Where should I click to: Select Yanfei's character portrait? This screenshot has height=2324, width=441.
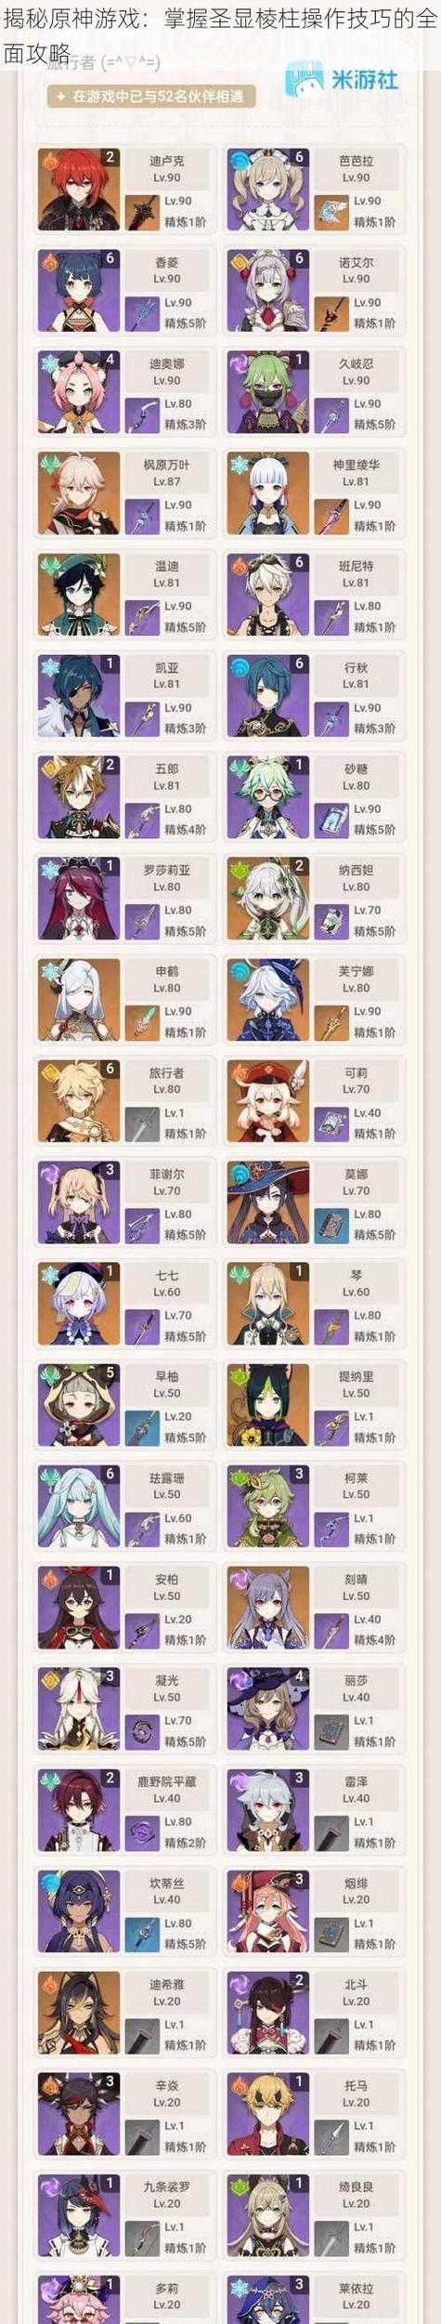click(268, 1911)
